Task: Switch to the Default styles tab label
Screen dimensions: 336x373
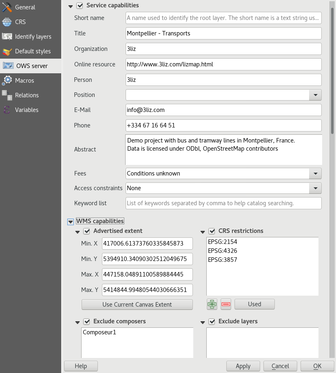Action: pos(33,51)
